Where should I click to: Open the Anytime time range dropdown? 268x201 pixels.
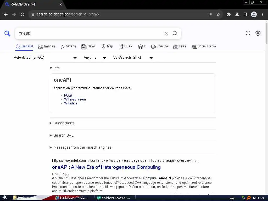coord(95,58)
